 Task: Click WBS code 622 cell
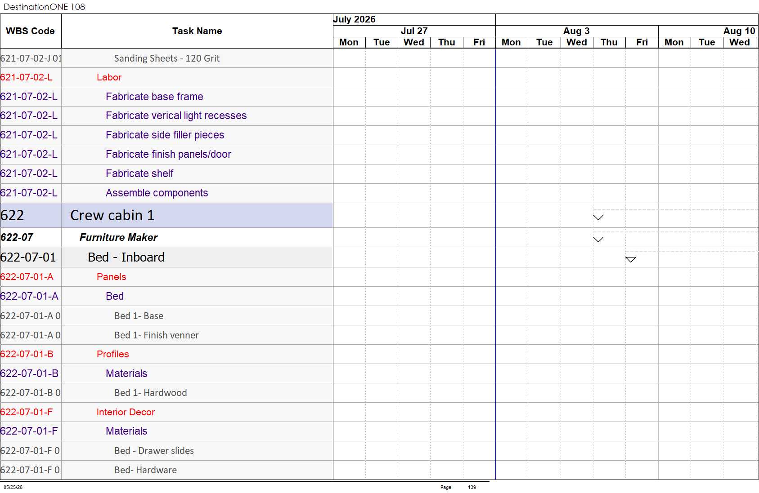pyautogui.click(x=31, y=215)
